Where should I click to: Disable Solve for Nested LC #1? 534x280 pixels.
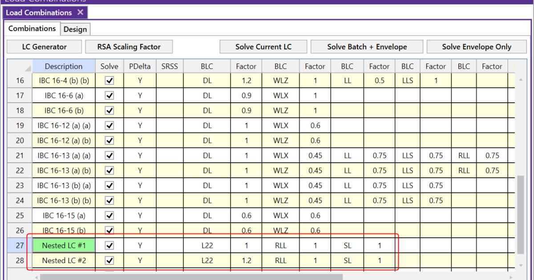[109, 245]
